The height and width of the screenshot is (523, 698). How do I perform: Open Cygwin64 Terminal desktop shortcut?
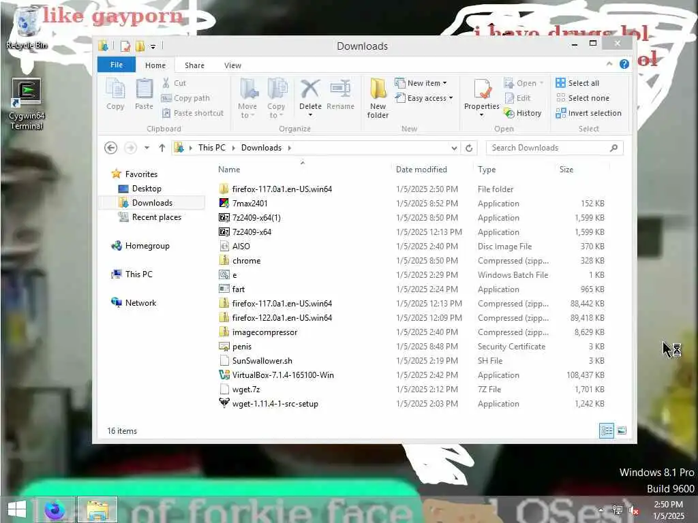(x=27, y=104)
